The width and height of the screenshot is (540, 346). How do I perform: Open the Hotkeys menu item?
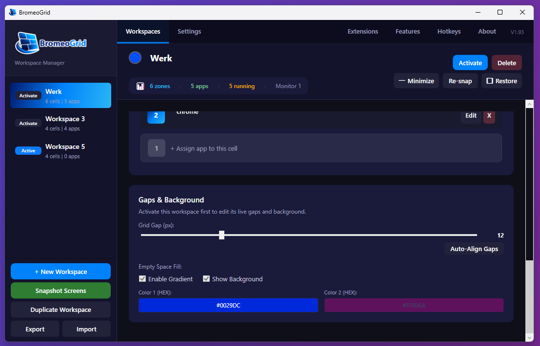[449, 32]
